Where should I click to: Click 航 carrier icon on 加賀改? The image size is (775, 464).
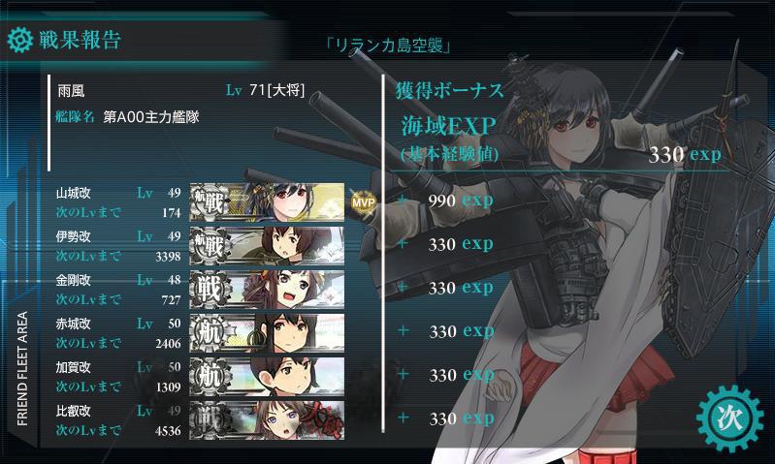[x=210, y=376]
